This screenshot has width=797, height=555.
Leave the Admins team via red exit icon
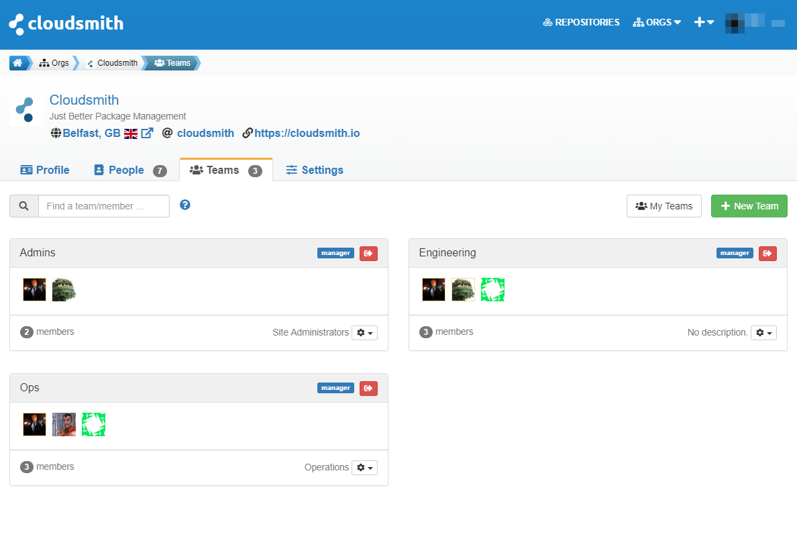(x=368, y=253)
